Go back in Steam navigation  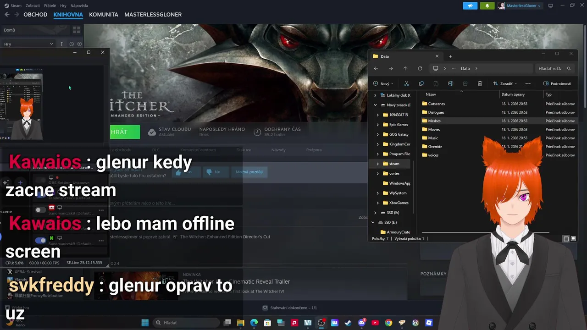pyautogui.click(x=7, y=14)
